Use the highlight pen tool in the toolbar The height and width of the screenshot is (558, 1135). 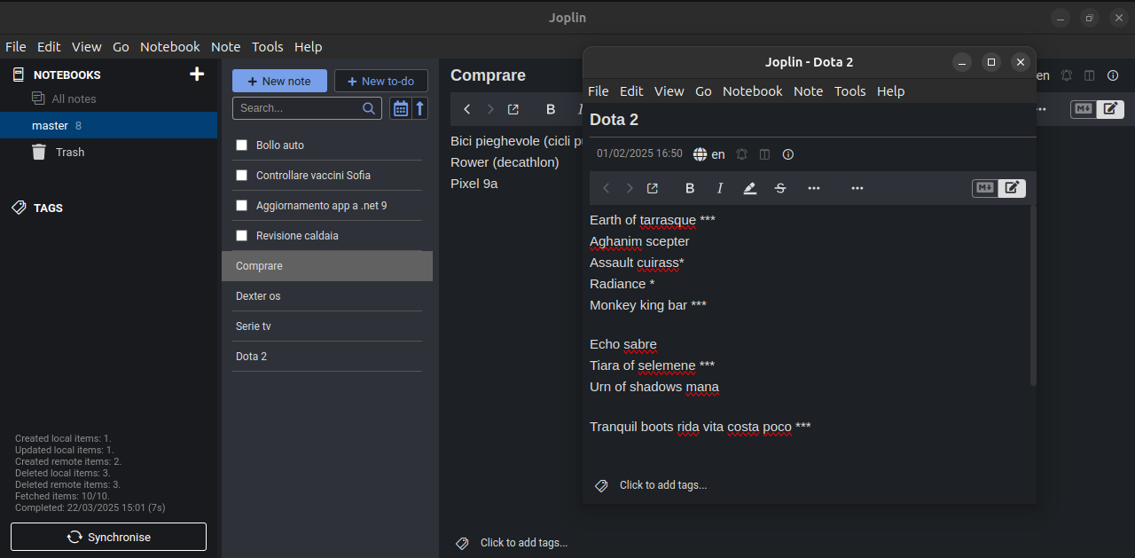[749, 188]
